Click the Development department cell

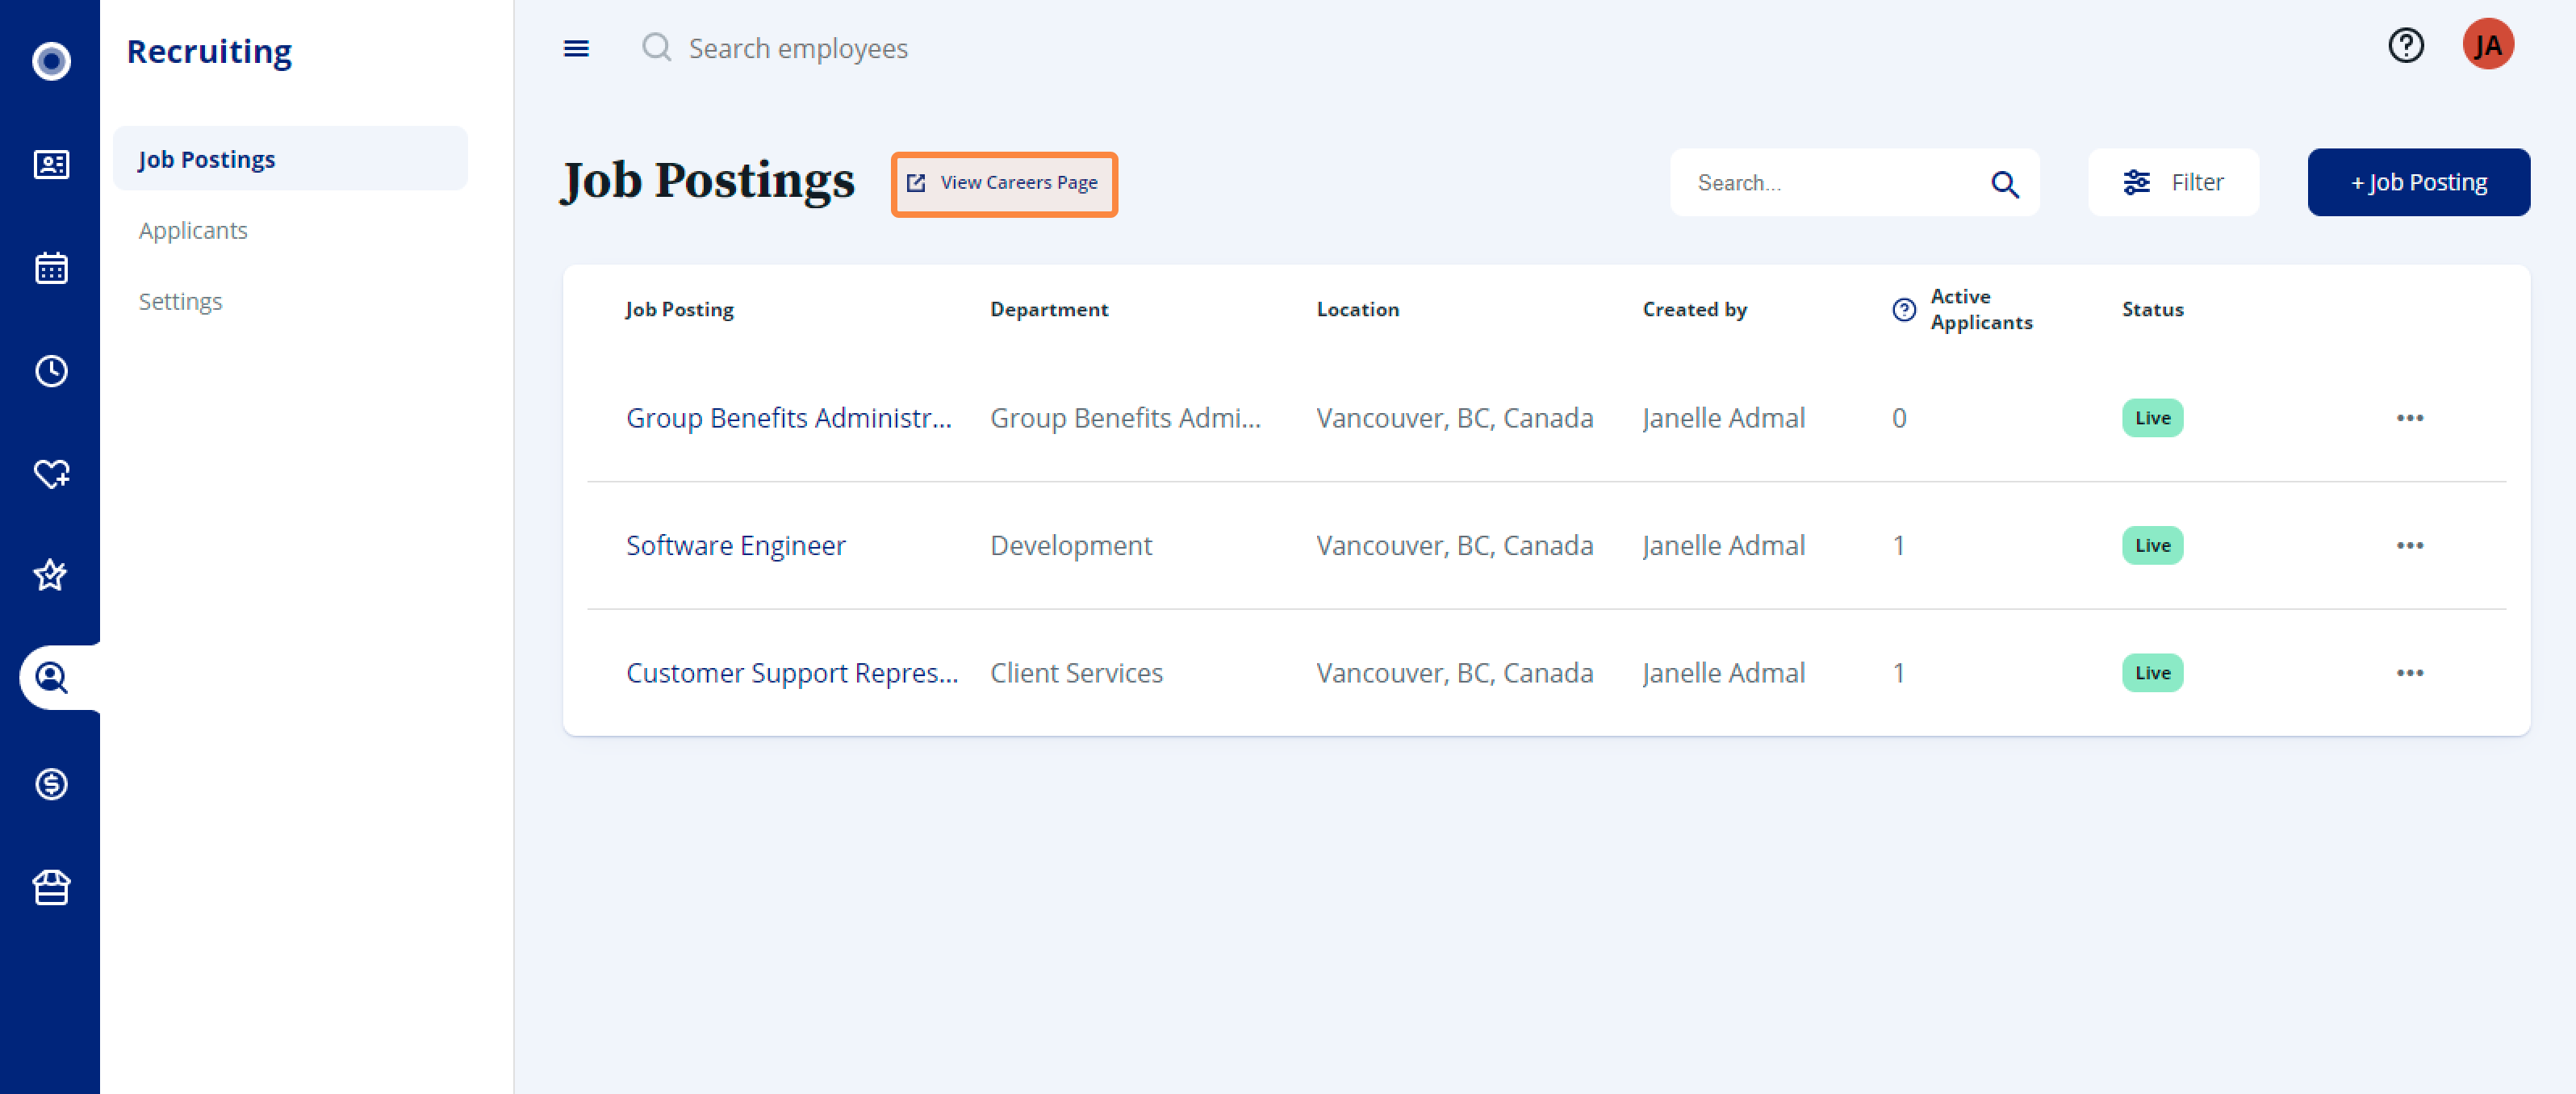(1070, 545)
